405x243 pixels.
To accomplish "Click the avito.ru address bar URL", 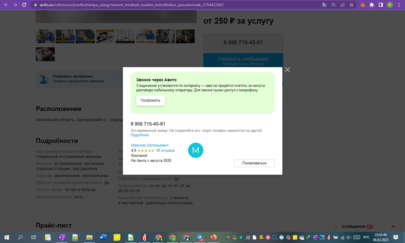I will tap(132, 5).
